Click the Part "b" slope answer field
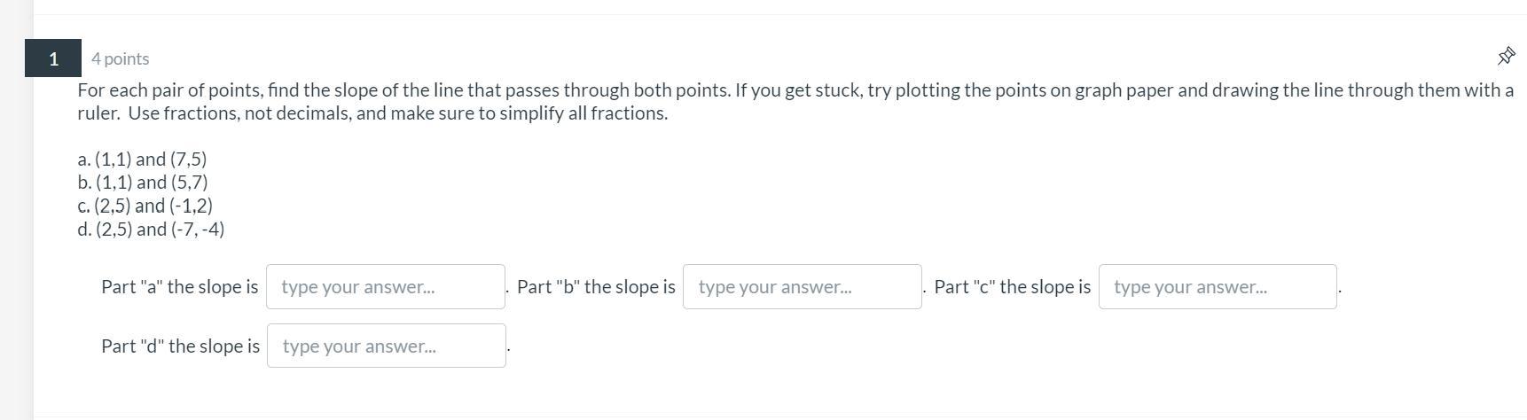The height and width of the screenshot is (420, 1527). tap(802, 287)
